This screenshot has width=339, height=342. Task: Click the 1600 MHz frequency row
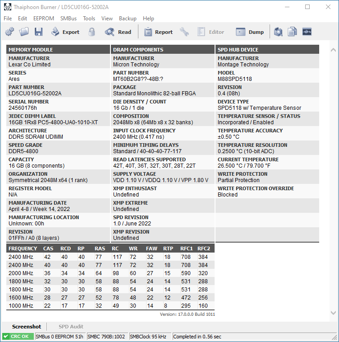(110, 298)
